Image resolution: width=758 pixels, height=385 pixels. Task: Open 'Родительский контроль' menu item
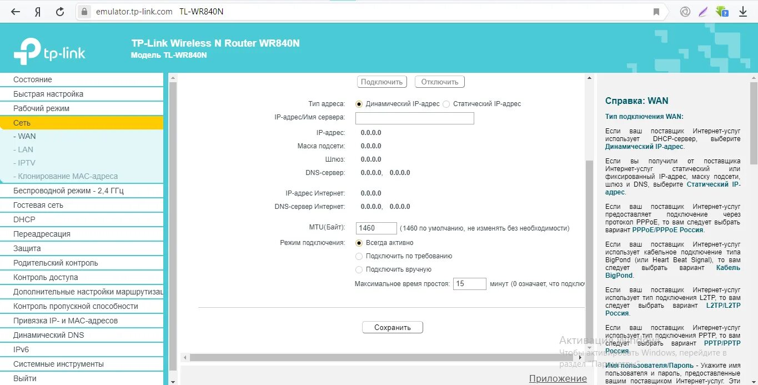click(x=82, y=263)
